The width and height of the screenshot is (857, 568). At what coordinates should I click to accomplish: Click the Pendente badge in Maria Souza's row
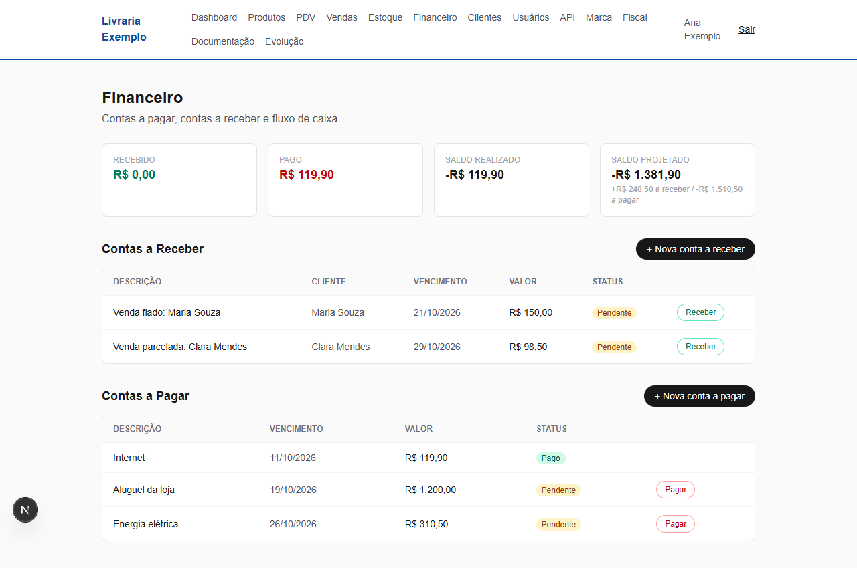[x=614, y=313]
